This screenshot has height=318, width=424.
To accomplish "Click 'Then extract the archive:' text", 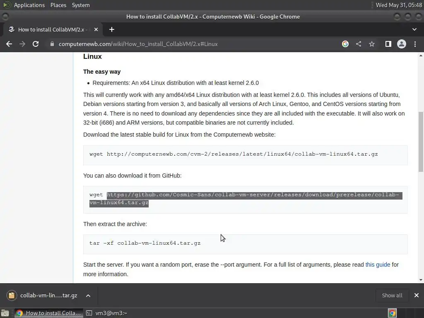I will (115, 224).
